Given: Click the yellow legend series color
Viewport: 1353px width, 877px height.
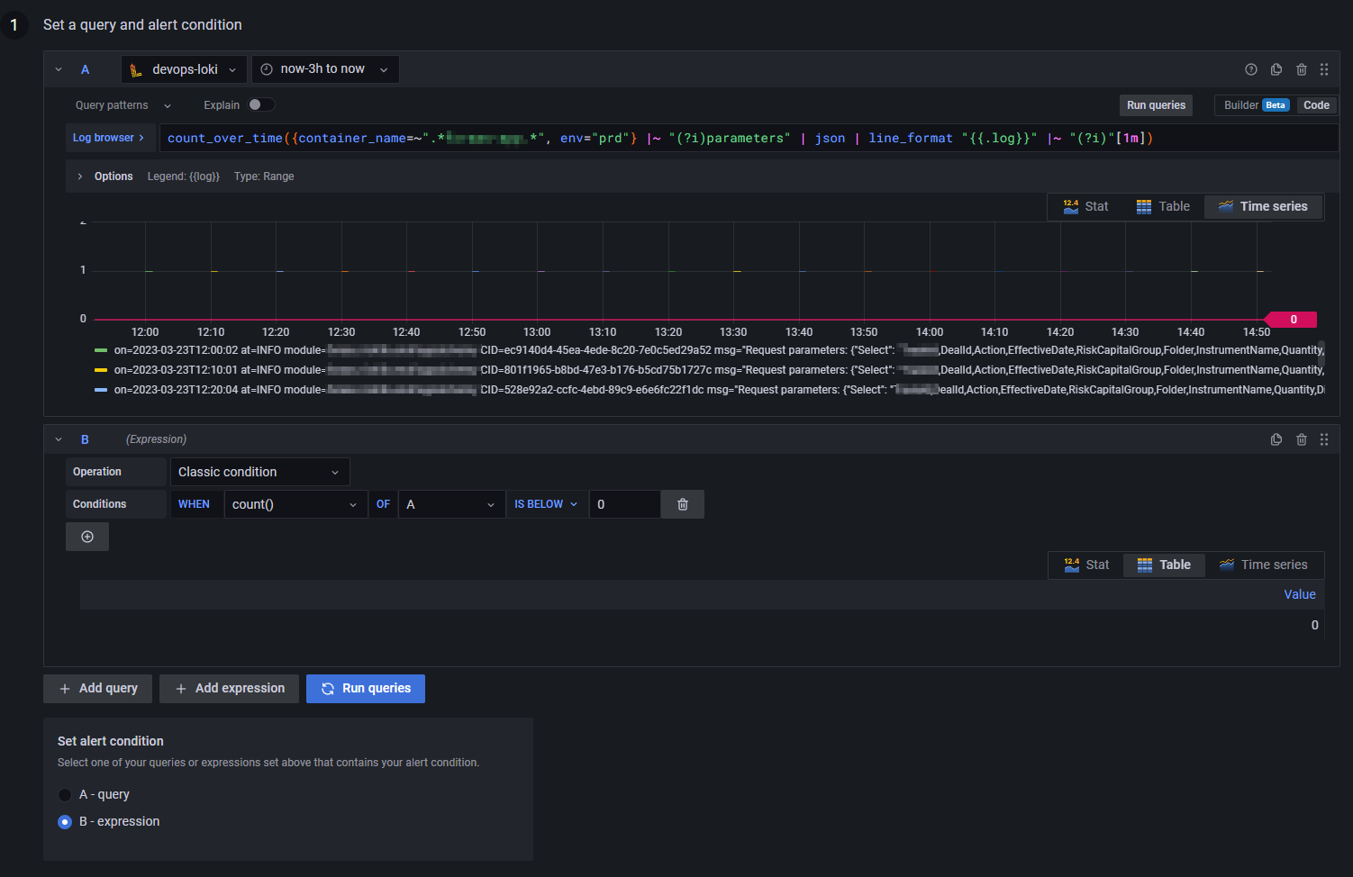Looking at the screenshot, I should (101, 370).
